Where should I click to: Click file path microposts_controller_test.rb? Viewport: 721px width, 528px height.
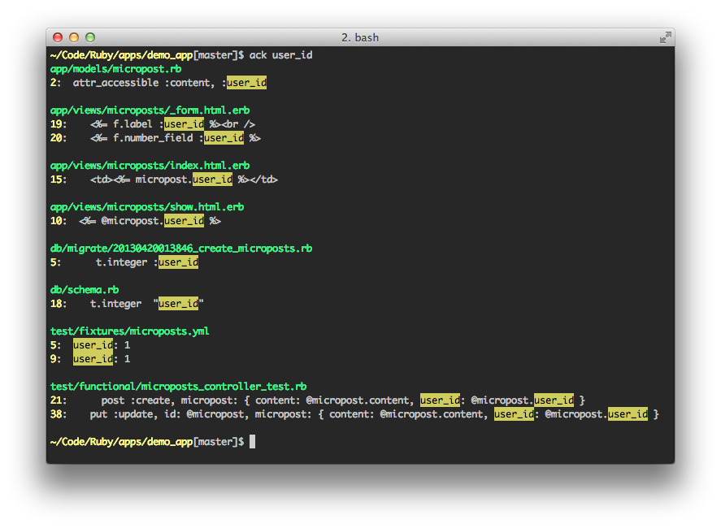click(x=178, y=387)
